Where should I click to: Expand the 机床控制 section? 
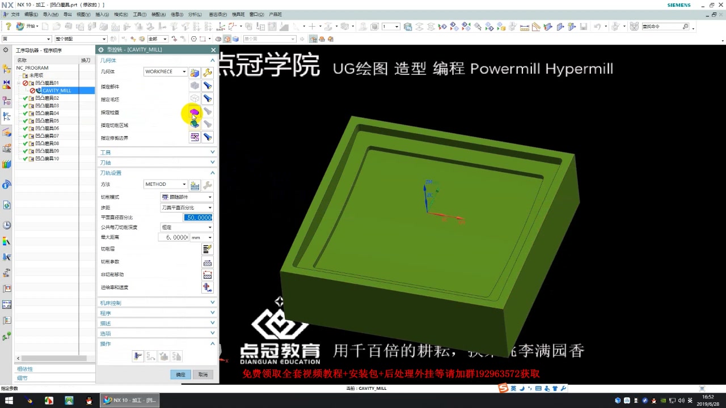point(157,303)
